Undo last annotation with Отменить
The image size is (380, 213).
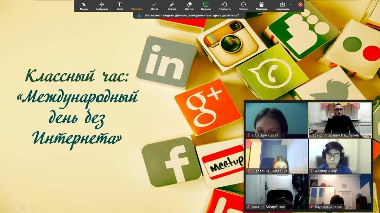pos(225,6)
